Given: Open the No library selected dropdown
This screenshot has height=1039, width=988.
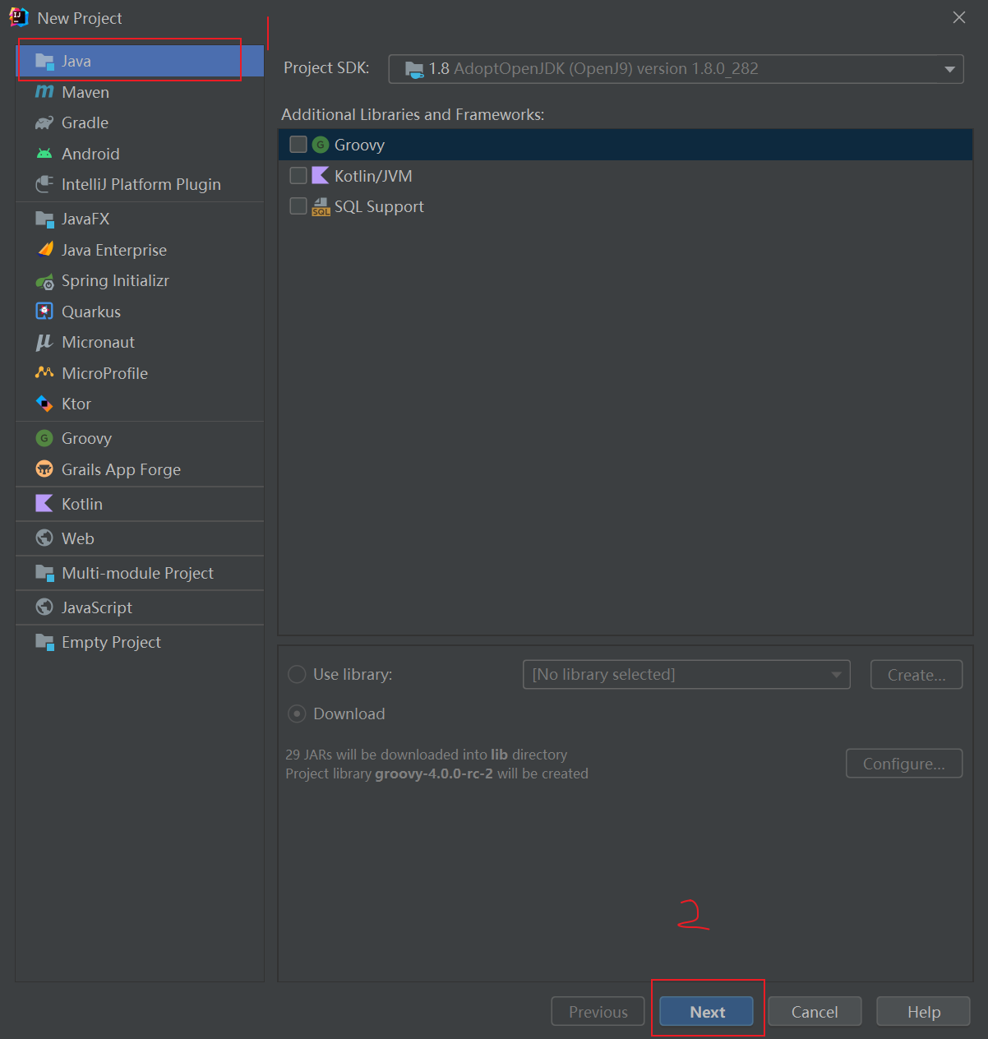Looking at the screenshot, I should click(686, 675).
